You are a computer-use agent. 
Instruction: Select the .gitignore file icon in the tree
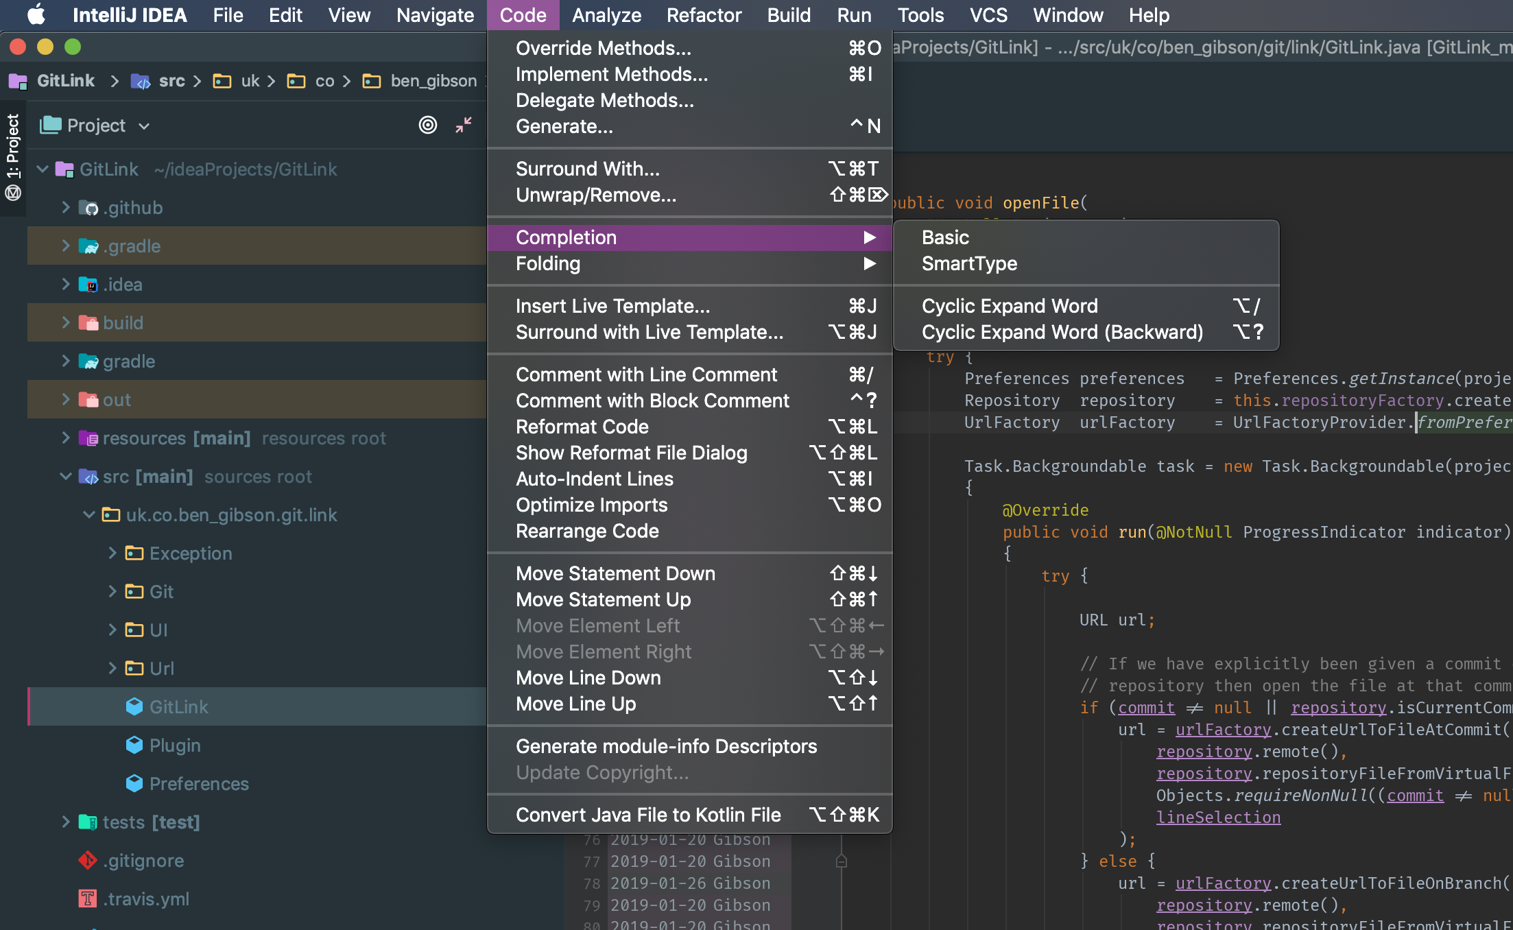[87, 860]
